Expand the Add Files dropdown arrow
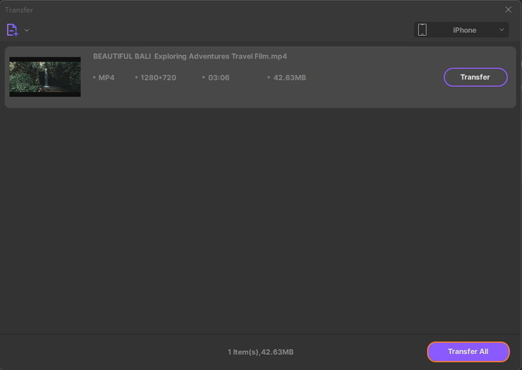The image size is (522, 370). click(26, 30)
